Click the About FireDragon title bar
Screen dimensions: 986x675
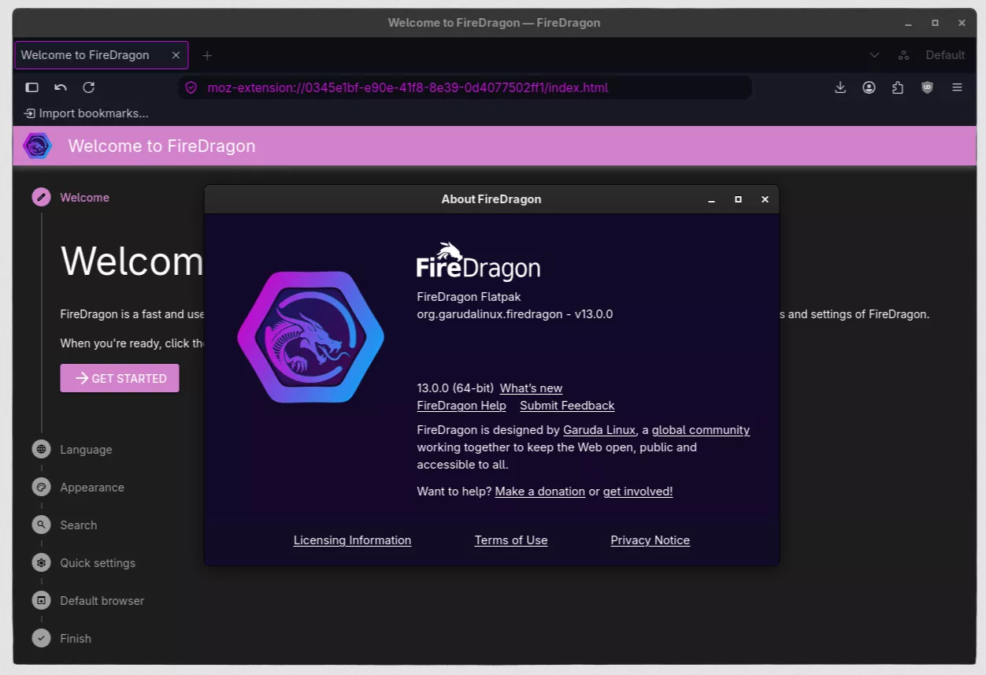click(x=491, y=199)
